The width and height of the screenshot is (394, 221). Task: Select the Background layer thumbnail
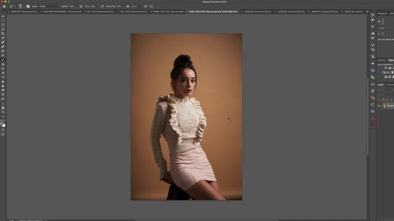point(384,106)
